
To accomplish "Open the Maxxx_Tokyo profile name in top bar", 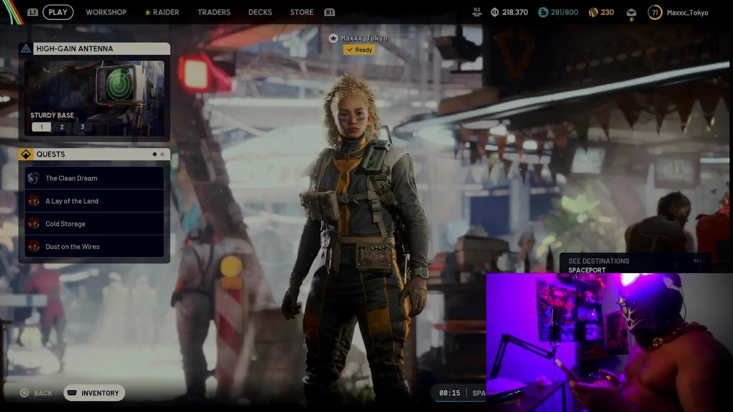I will pos(687,13).
